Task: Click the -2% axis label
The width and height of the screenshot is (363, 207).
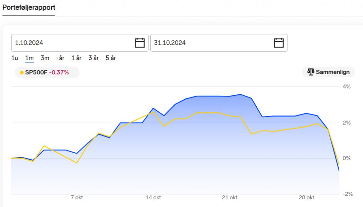Action: (347, 194)
